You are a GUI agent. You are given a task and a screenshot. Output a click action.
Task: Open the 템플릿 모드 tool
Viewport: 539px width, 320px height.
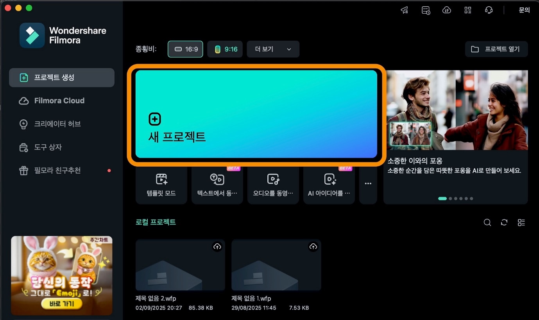pyautogui.click(x=161, y=185)
